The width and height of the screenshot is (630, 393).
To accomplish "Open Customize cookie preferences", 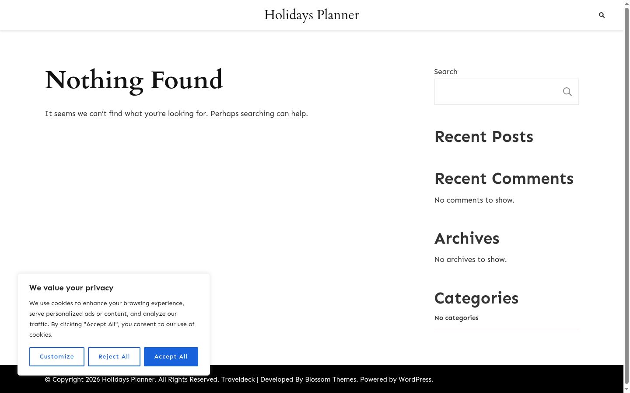I will [x=57, y=357].
